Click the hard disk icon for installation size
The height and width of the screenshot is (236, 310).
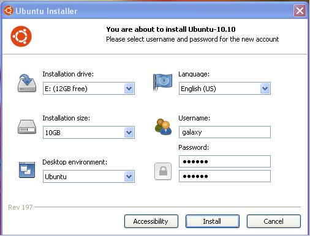click(27, 127)
